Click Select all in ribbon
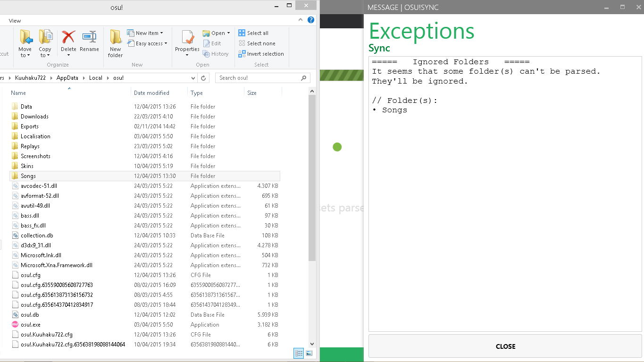The image size is (644, 362). pyautogui.click(x=253, y=33)
